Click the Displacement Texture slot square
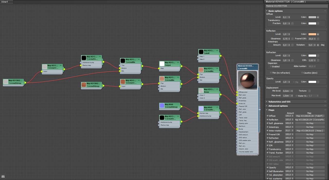Viewport: 329px width, 180px height. coord(309,91)
